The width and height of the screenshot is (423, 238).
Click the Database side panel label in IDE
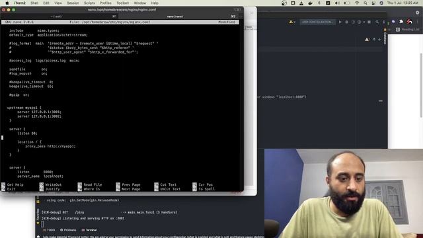[x=385, y=38]
